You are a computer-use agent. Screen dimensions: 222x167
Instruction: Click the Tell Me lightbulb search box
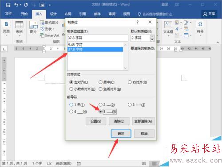click(155, 14)
